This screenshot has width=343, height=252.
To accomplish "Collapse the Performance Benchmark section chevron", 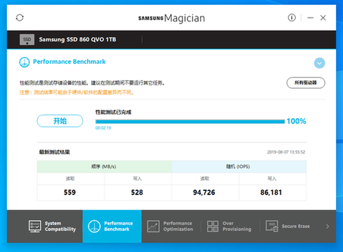I will point(319,63).
